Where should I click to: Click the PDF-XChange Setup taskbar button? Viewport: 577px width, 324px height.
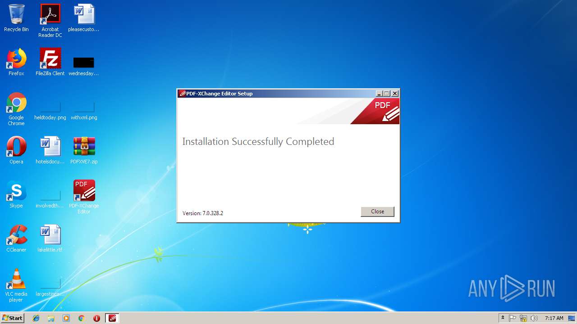[x=112, y=318]
